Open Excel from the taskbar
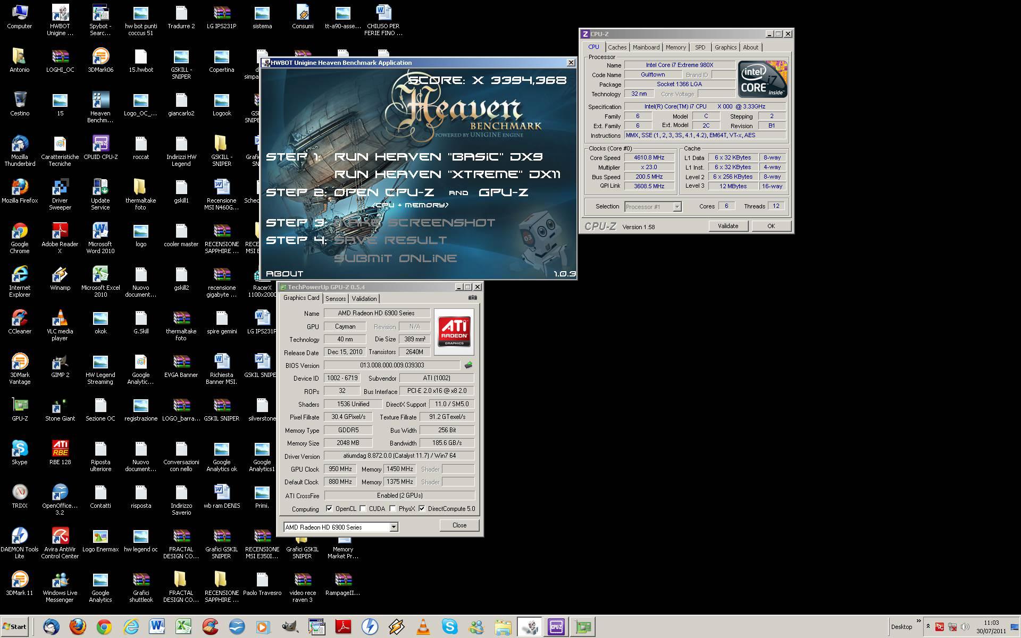 183,627
